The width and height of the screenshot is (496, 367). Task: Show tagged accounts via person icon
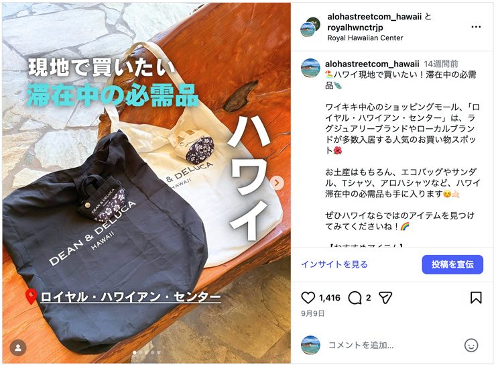point(18,348)
